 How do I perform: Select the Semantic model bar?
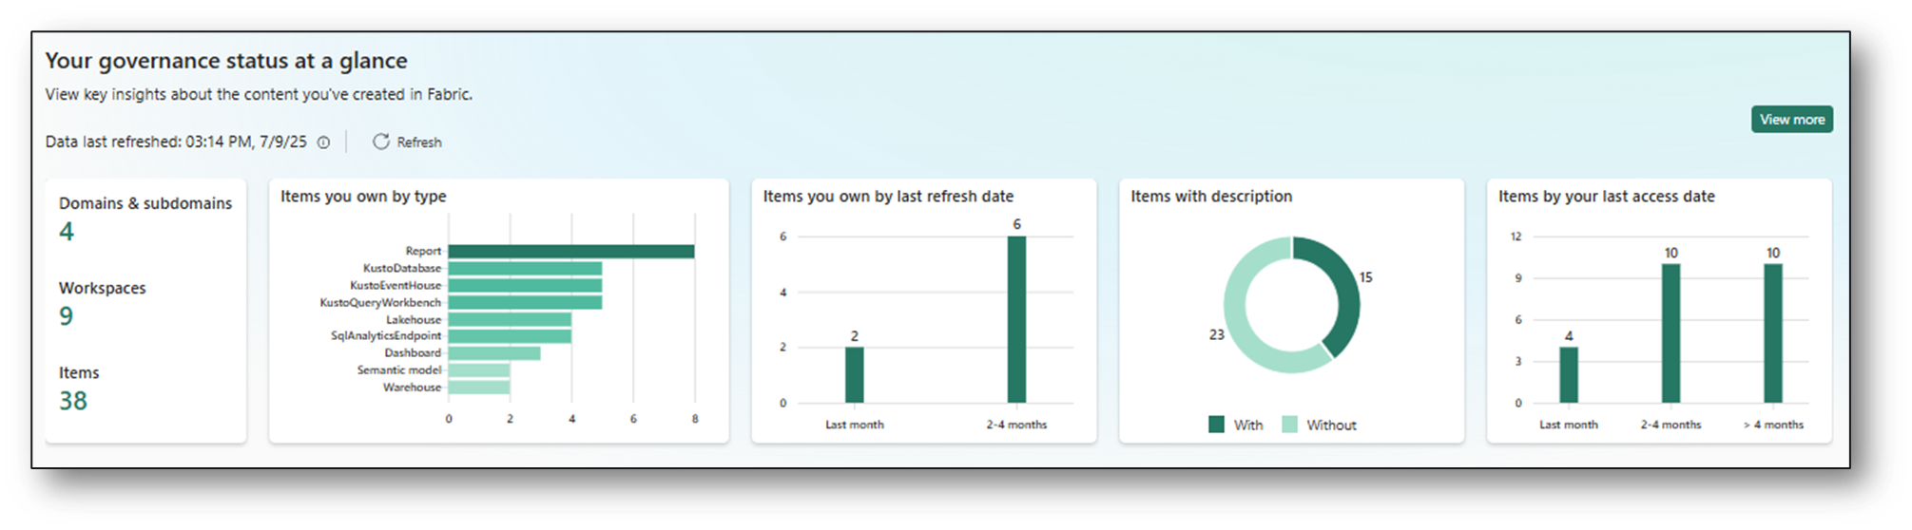coord(479,370)
